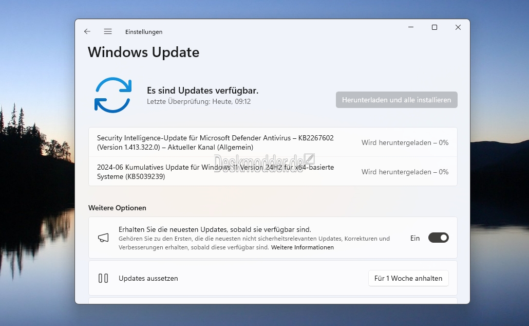Select the 2024-06 Kumulatives Update KB5039239 entry
This screenshot has height=326, width=529.
273,172
